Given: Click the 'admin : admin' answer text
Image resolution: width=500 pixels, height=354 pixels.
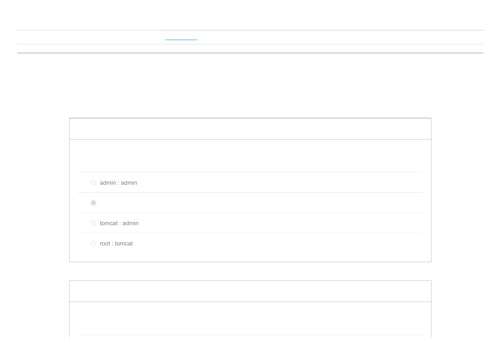Looking at the screenshot, I should (x=118, y=183).
